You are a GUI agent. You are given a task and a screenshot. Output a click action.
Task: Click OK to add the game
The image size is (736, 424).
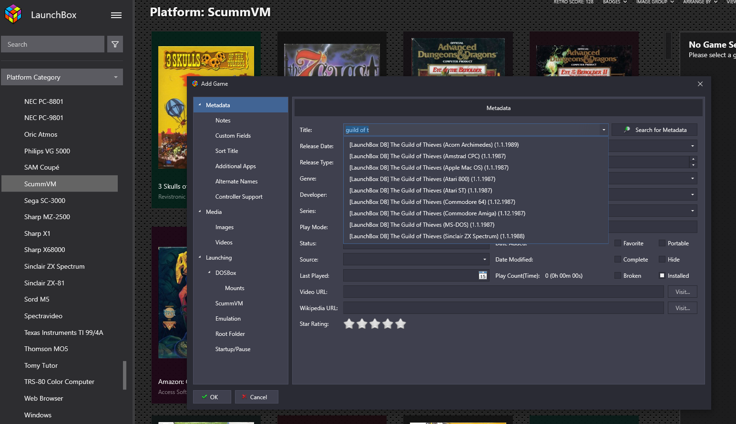[x=212, y=397]
